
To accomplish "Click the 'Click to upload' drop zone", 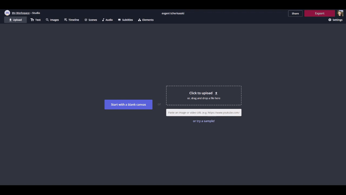I will coord(204,95).
